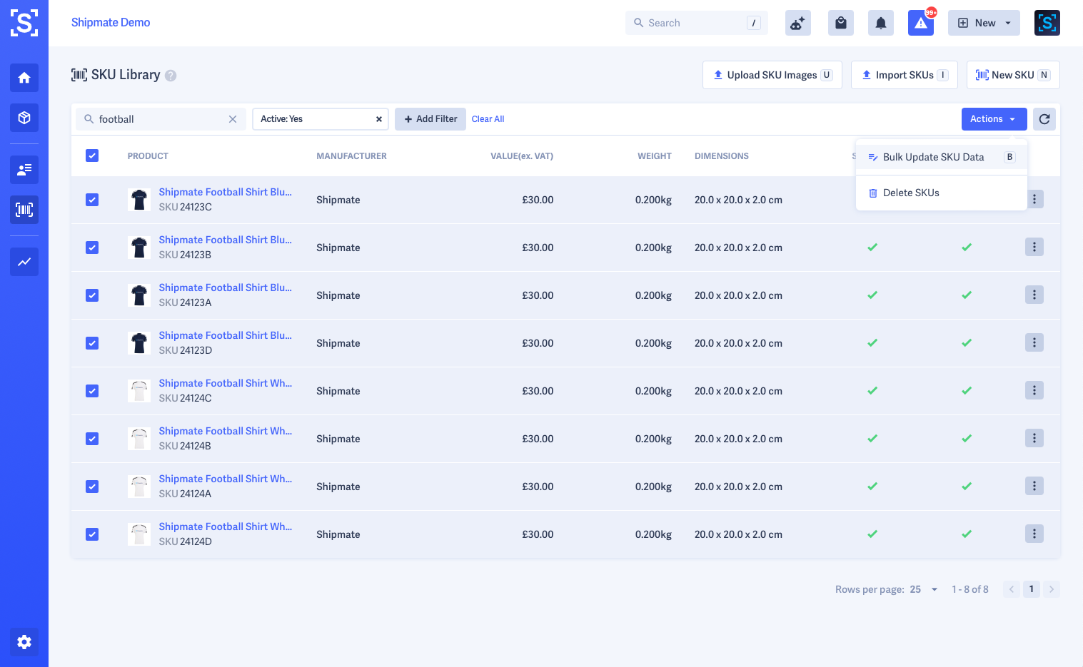Remove the Active: Yes filter chip
The width and height of the screenshot is (1083, 667).
[x=379, y=119]
